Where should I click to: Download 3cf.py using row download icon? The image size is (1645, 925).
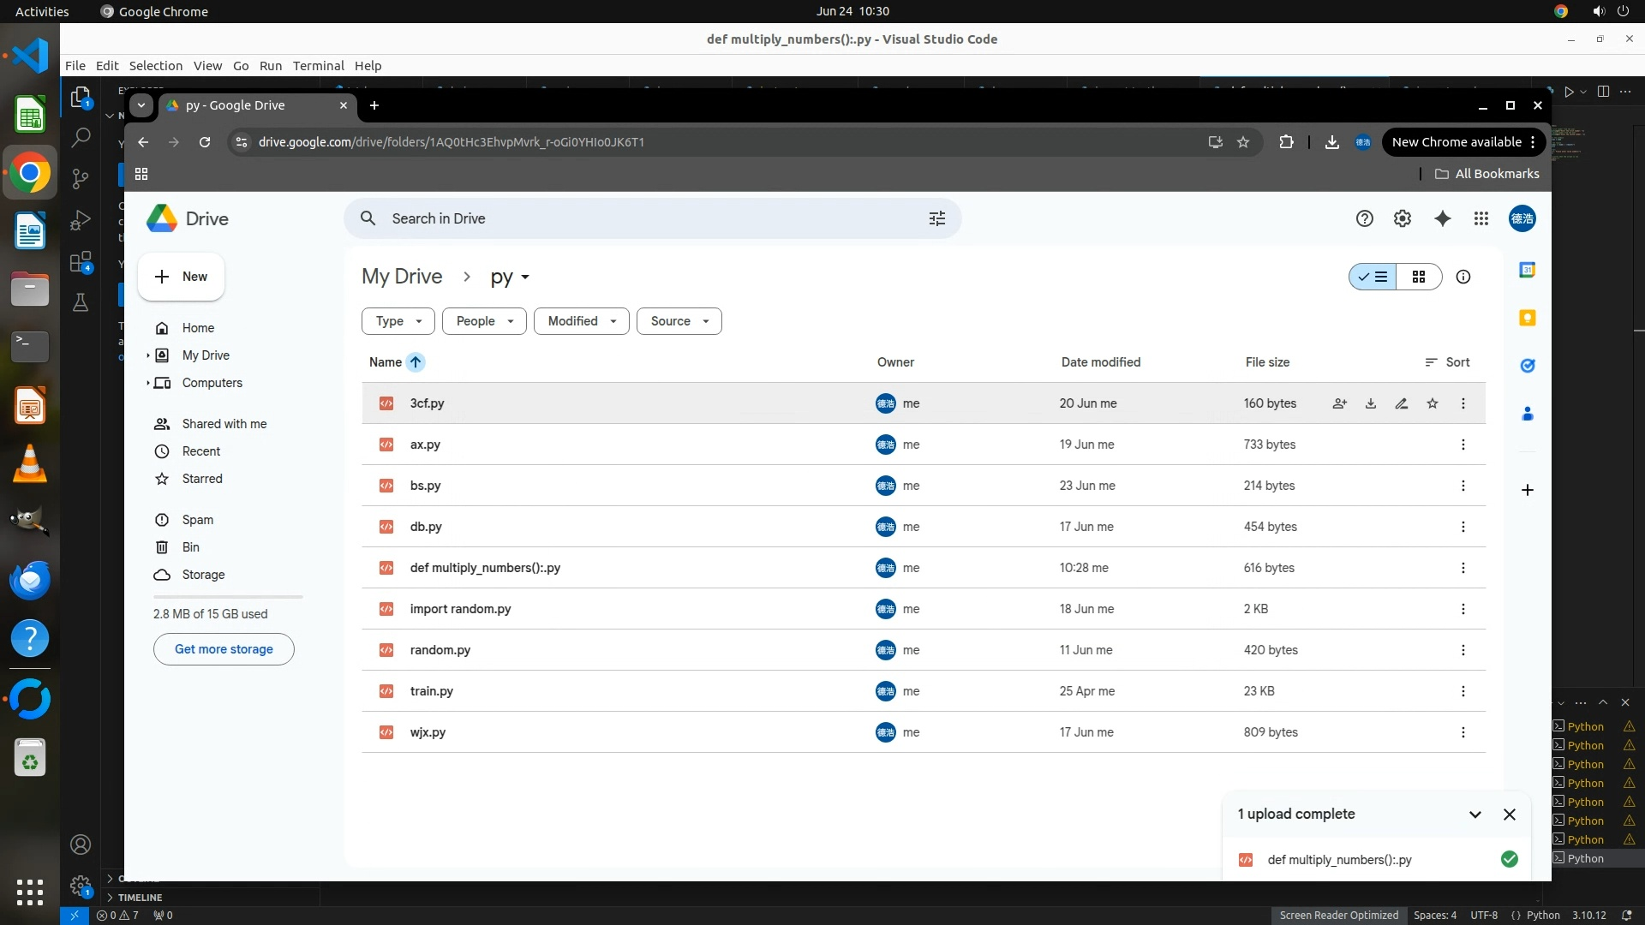pos(1370,403)
